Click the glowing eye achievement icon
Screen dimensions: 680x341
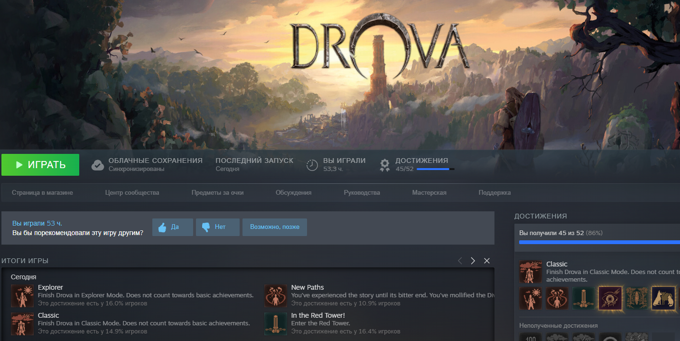[610, 298]
